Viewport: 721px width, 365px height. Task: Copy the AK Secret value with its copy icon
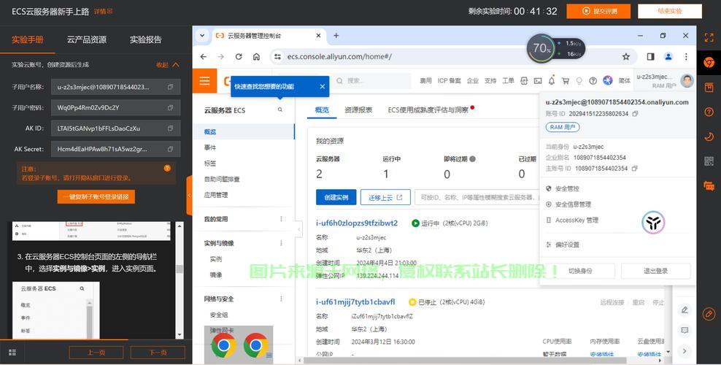coord(170,149)
